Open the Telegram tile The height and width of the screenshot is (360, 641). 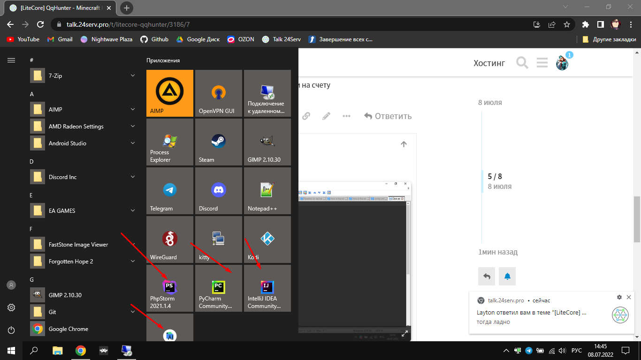click(x=169, y=191)
